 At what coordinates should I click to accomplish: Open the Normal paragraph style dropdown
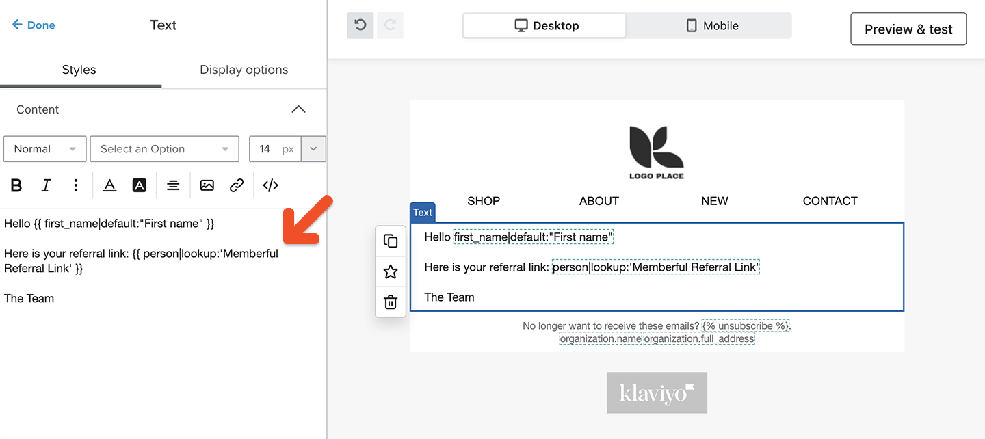point(45,149)
